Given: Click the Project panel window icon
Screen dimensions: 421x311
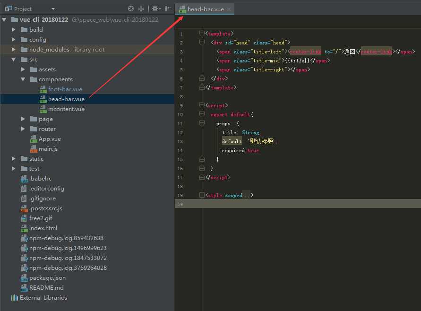Looking at the screenshot, I should click(9, 9).
